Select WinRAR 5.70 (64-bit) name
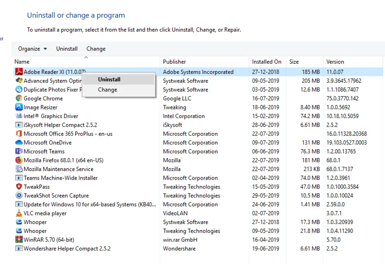This screenshot has width=385, height=264. click(49, 239)
